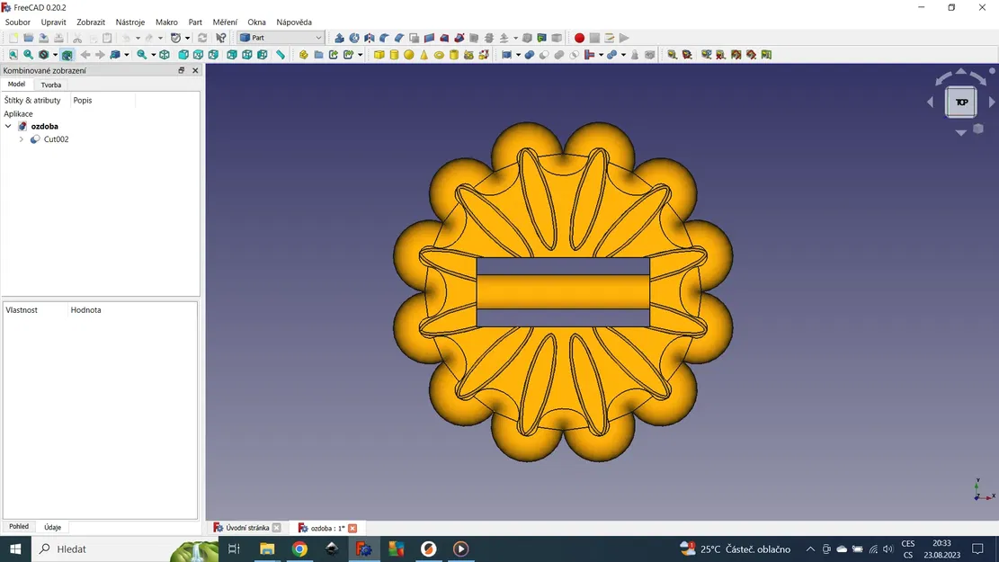Select the Cylinder primitive tool
The height and width of the screenshot is (562, 999).
coord(393,54)
